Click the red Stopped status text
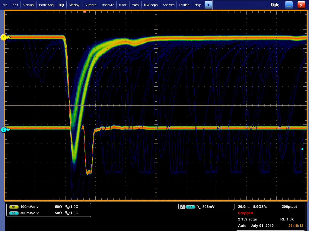The height and width of the screenshot is (231, 309). coord(245,213)
